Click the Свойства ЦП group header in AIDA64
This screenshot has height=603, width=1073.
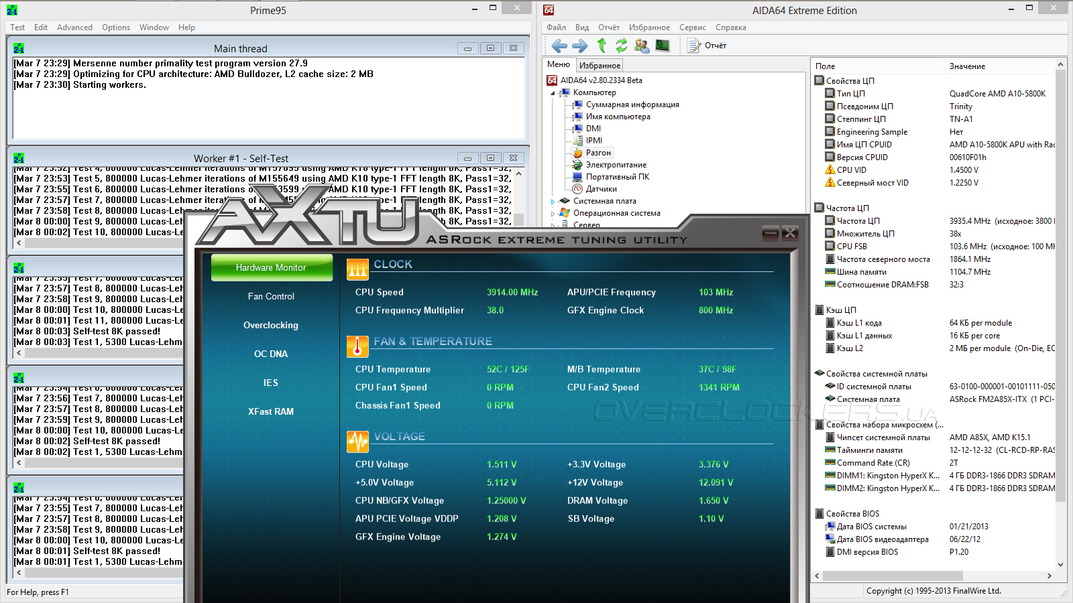click(845, 81)
